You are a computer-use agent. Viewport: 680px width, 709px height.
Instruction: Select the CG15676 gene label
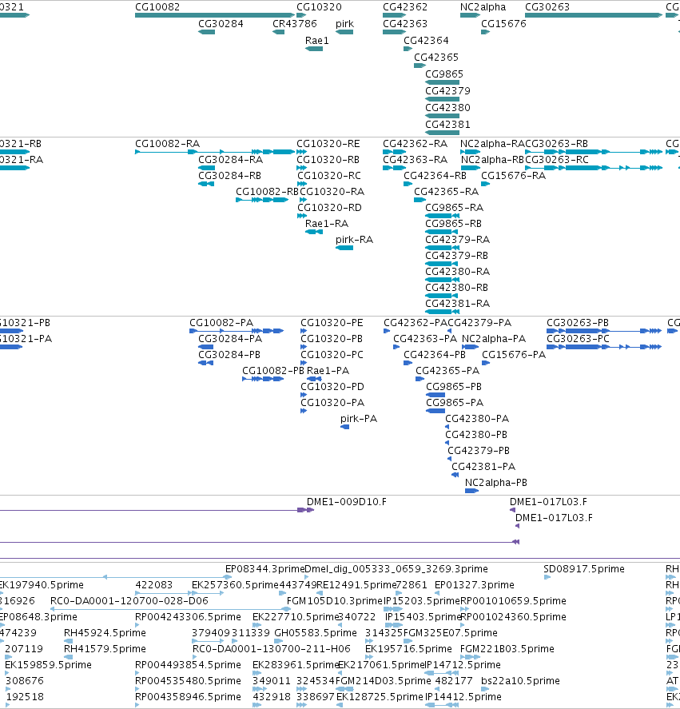coord(503,24)
